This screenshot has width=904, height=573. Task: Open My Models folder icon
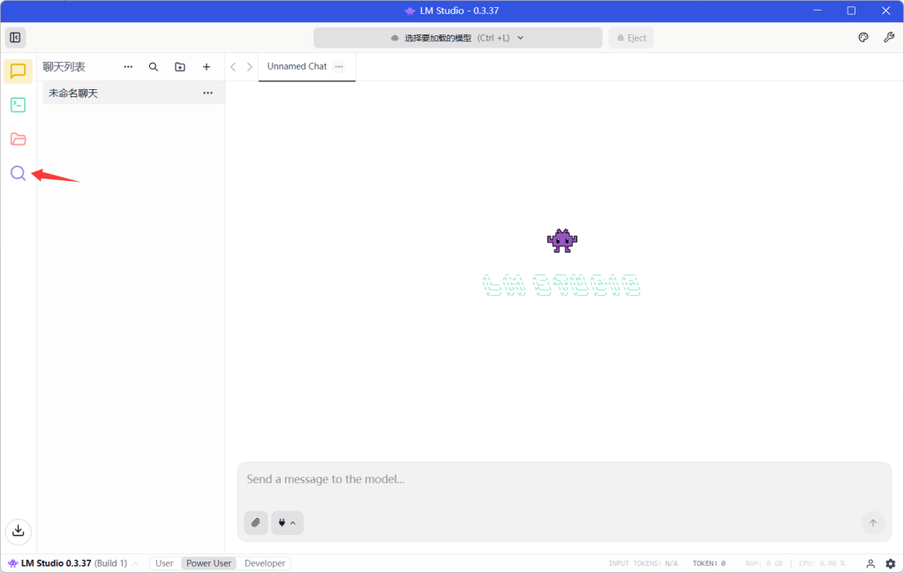click(x=18, y=139)
